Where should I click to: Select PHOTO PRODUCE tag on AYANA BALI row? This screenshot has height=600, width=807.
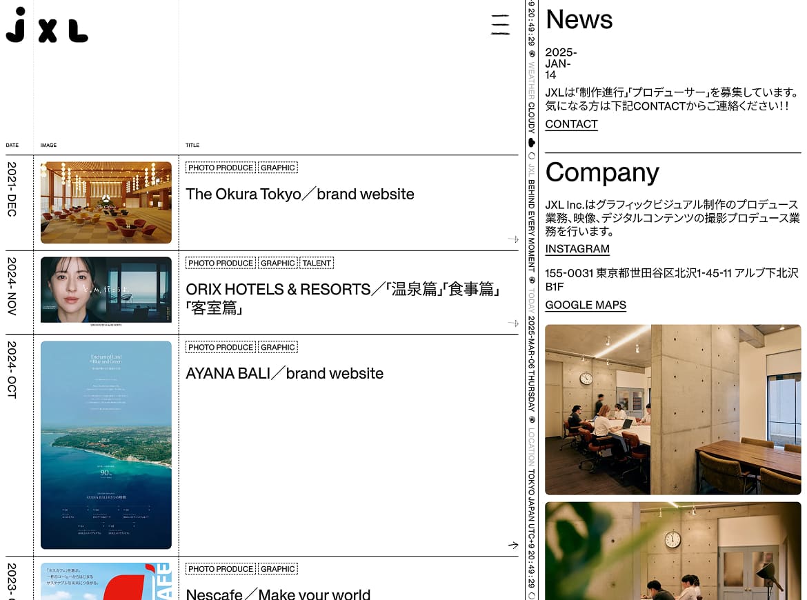click(220, 348)
